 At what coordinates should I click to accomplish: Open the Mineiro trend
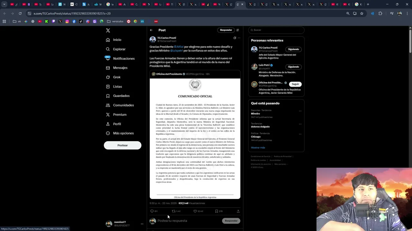[x=256, y=114]
